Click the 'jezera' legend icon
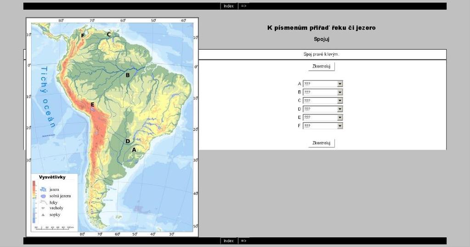 [x=44, y=190]
